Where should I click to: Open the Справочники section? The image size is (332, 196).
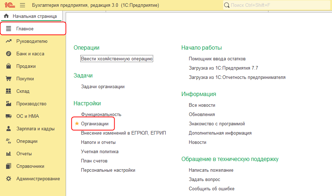pos(33,166)
